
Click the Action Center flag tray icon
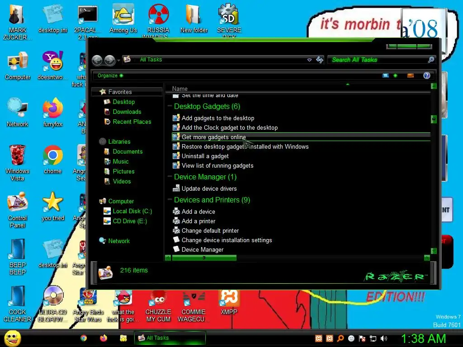(x=362, y=338)
